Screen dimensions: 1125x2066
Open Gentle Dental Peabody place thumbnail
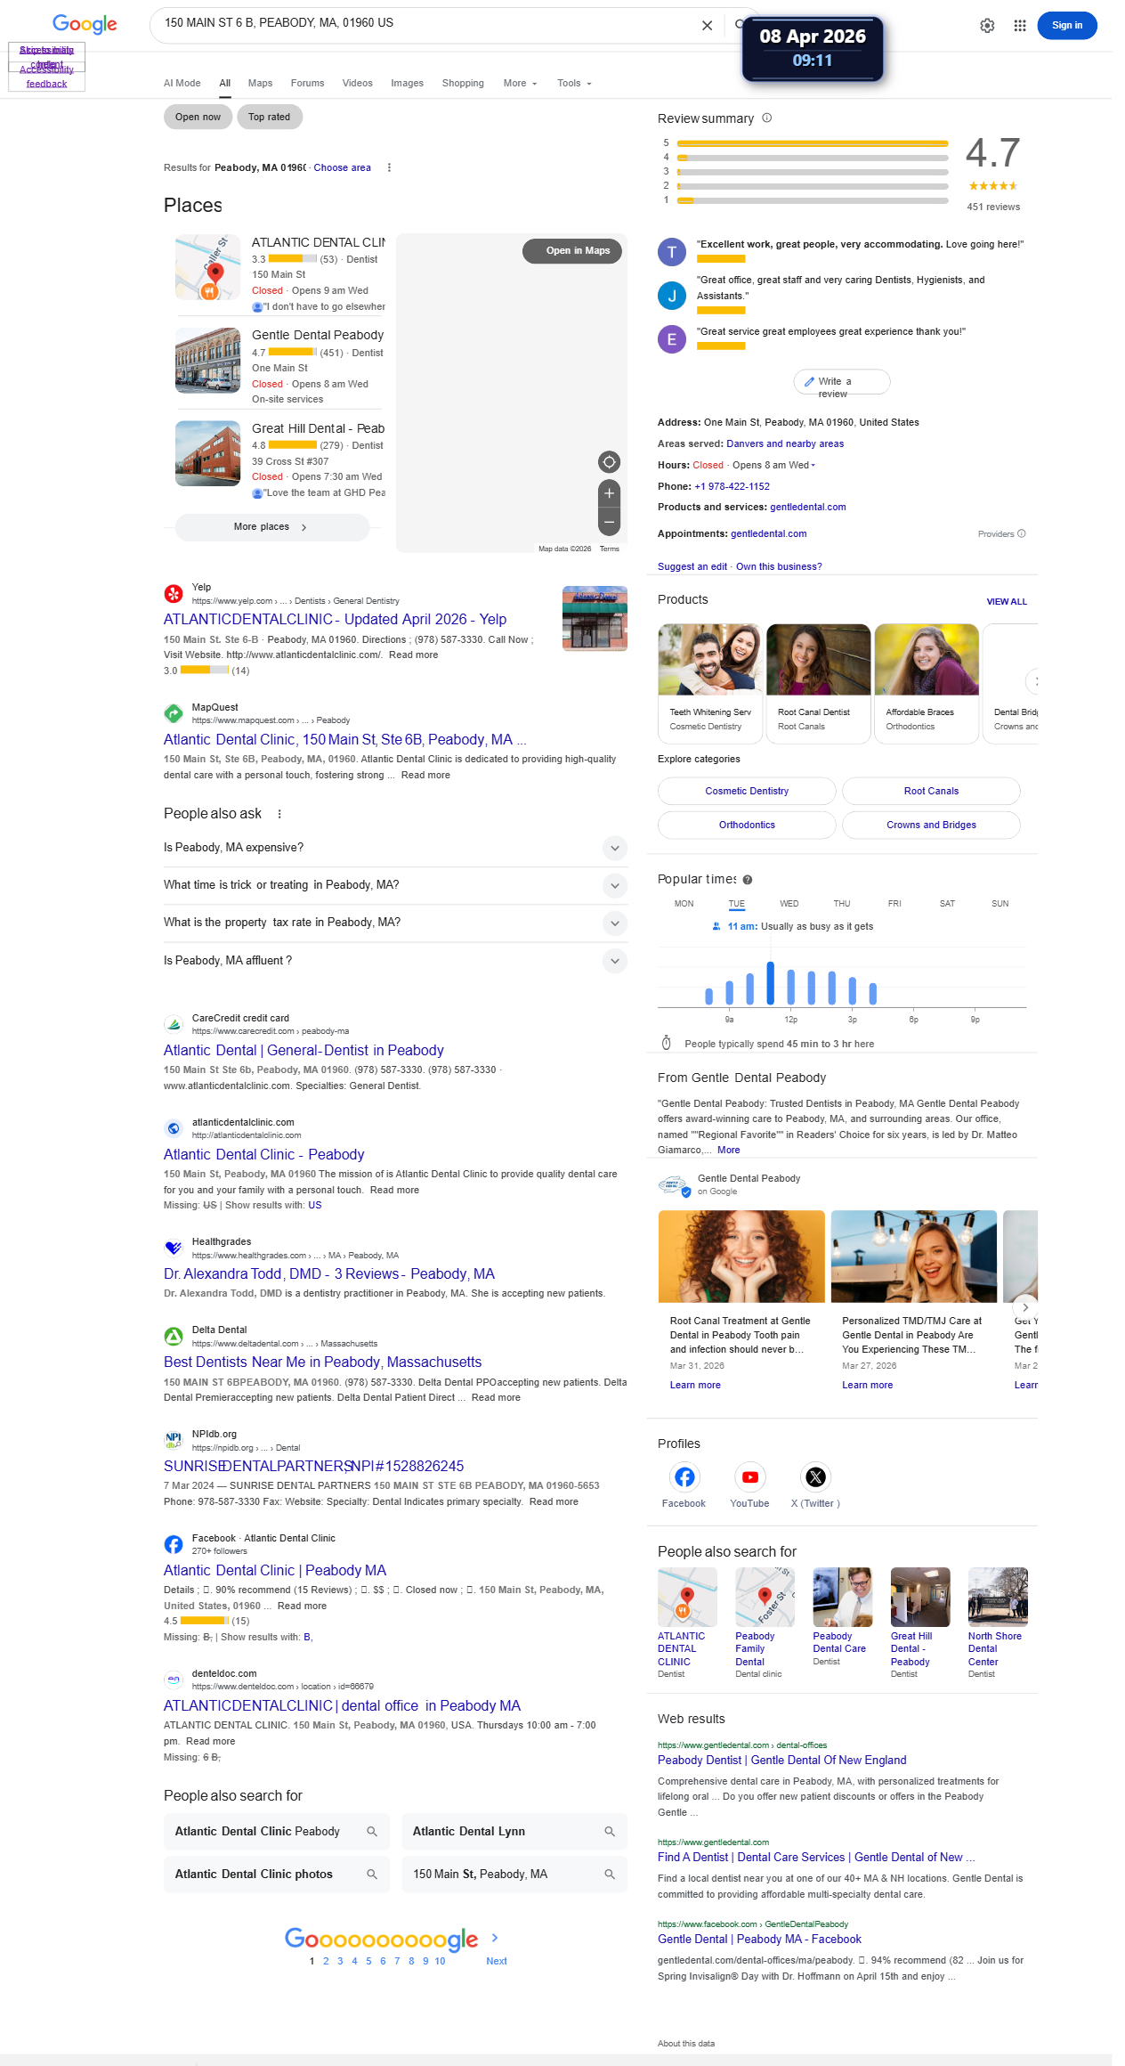point(208,361)
